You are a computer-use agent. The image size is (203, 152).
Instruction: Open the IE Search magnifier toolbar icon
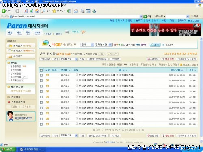pyautogui.click(x=43, y=11)
